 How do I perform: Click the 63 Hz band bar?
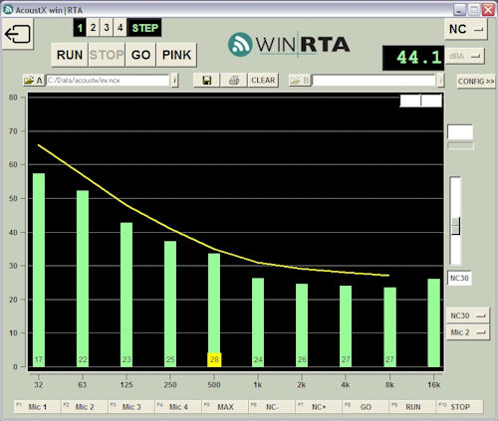click(x=83, y=279)
